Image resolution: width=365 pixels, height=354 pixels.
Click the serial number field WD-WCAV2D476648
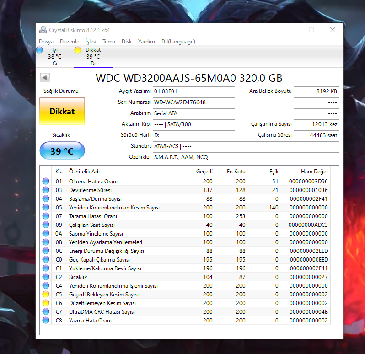click(x=193, y=102)
